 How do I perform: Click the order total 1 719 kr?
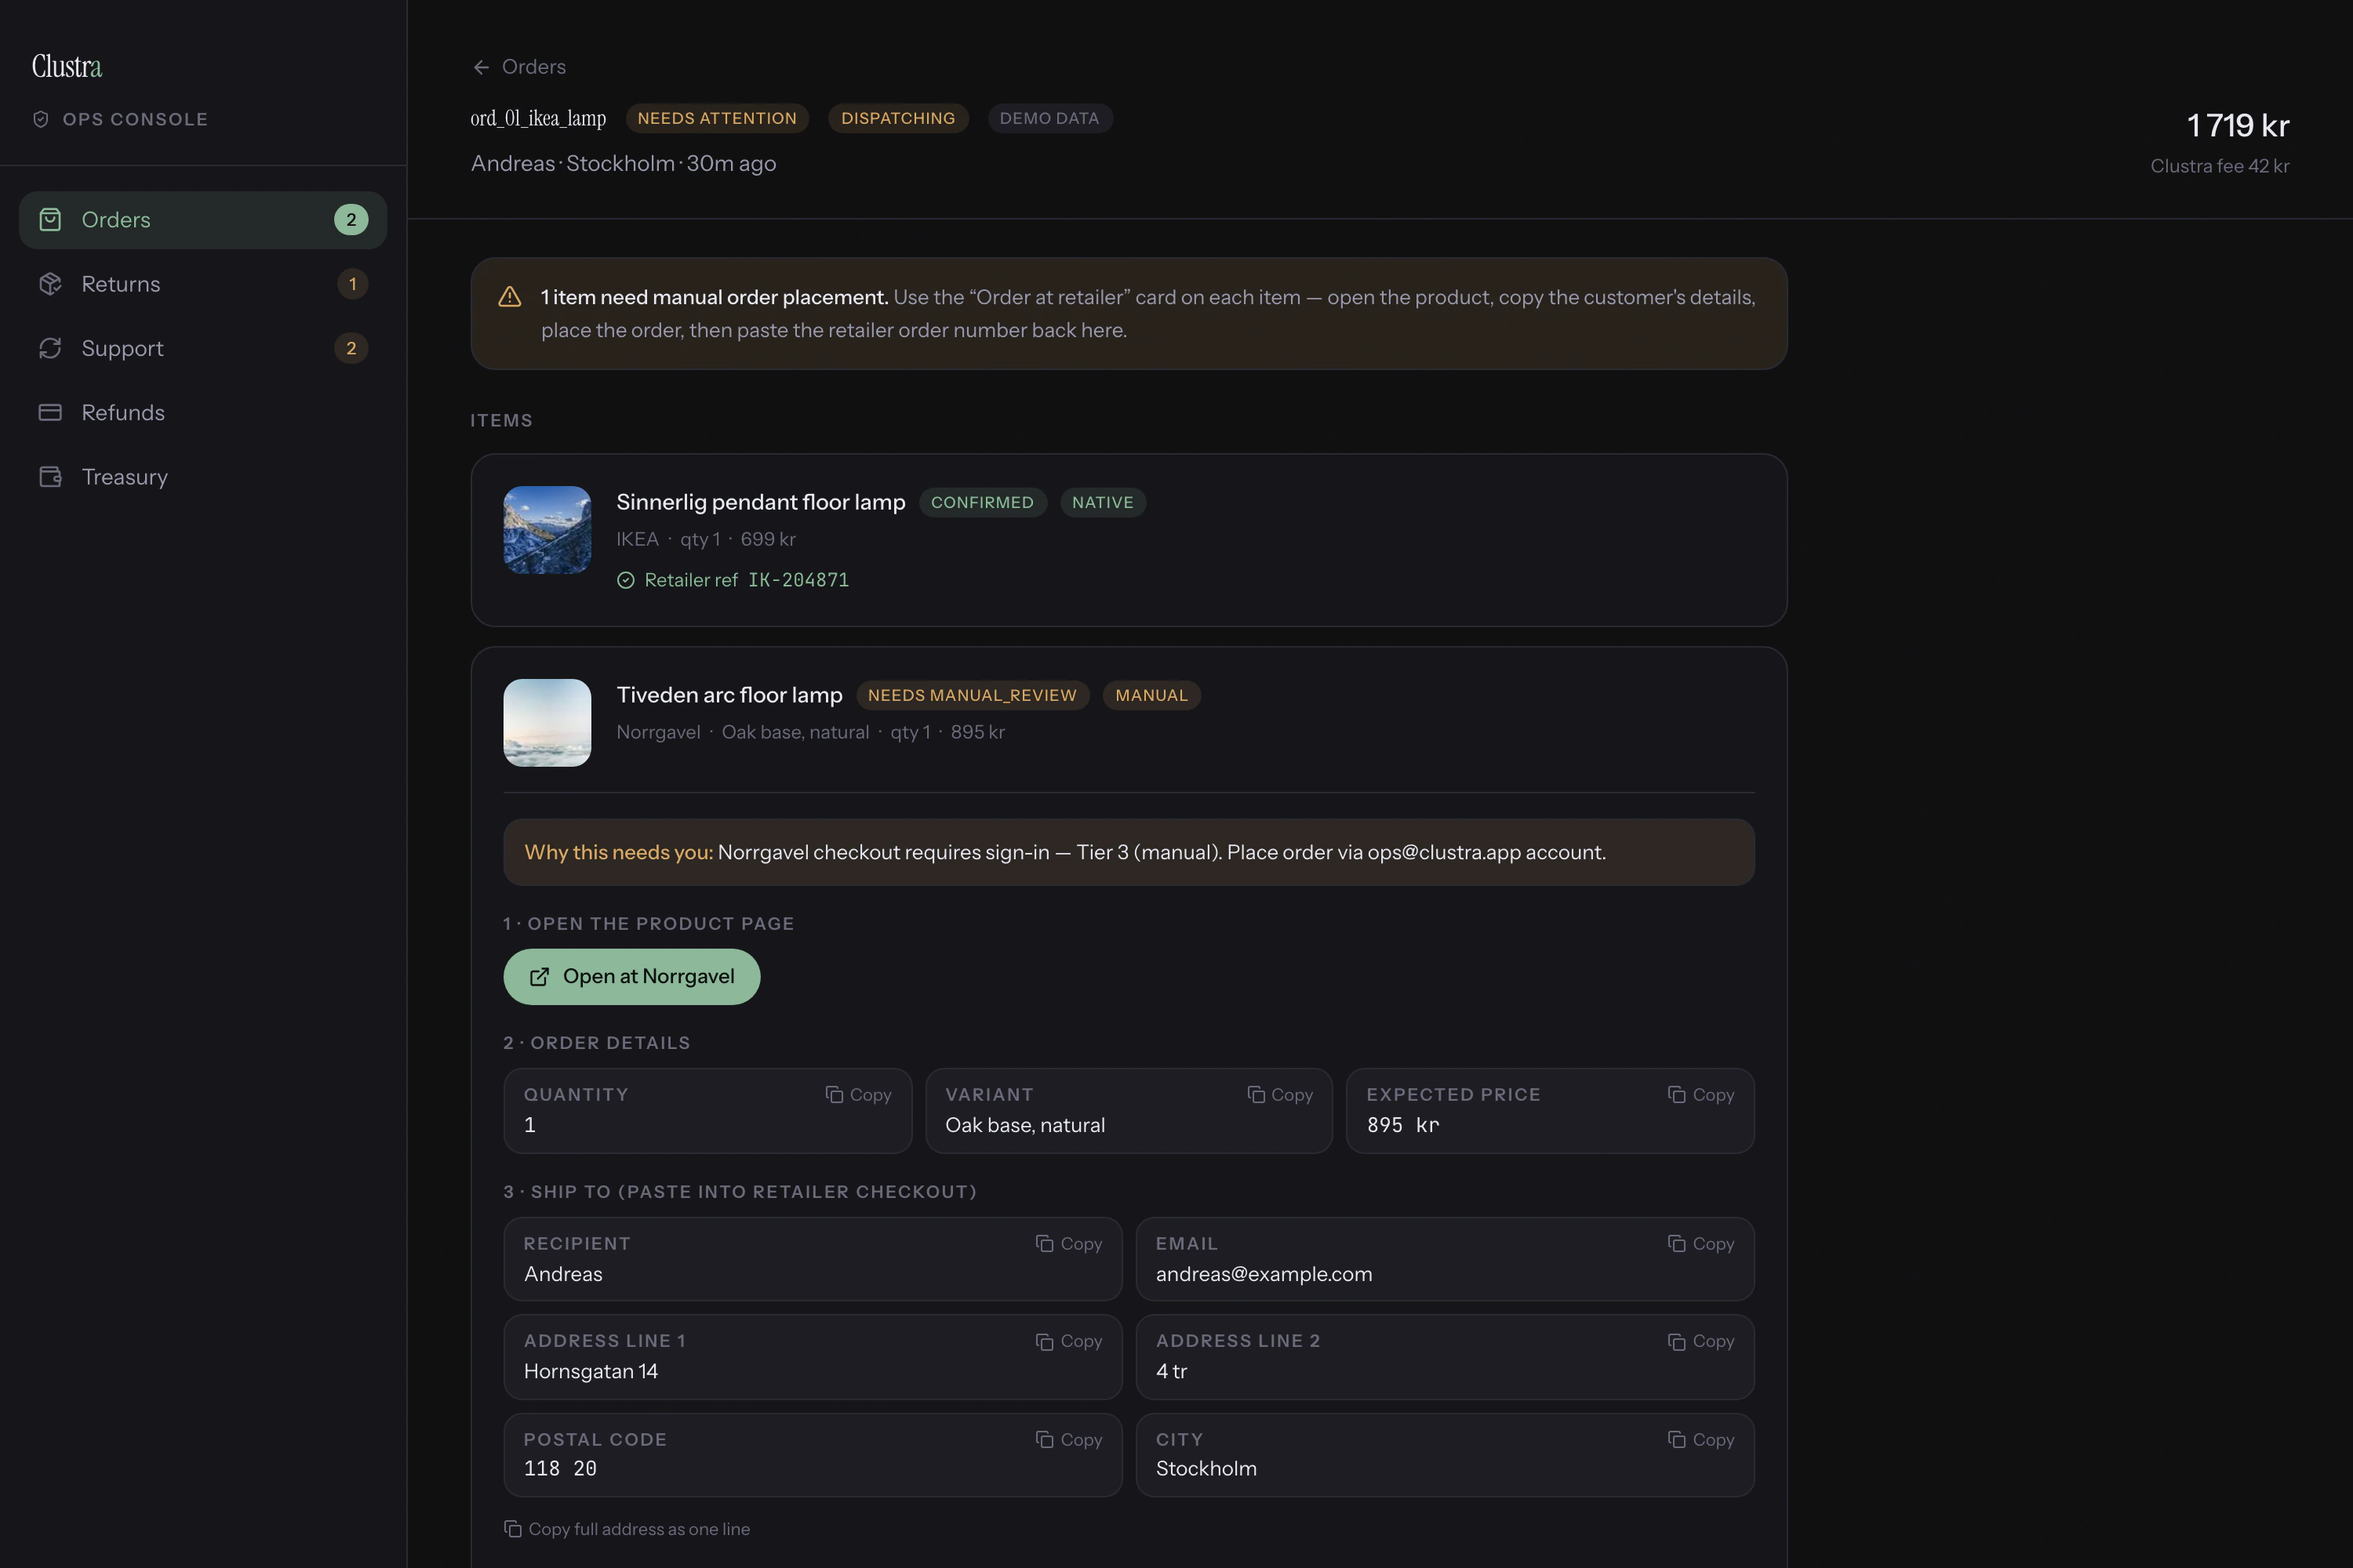pos(2238,125)
